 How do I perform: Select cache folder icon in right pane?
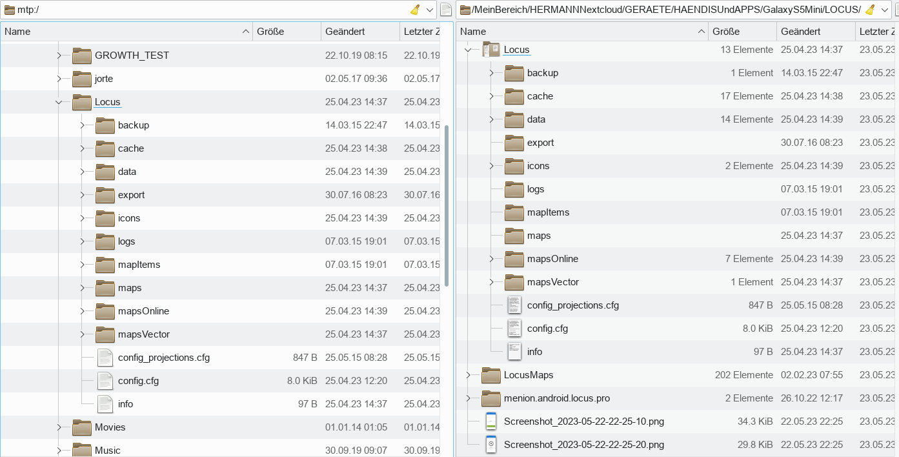pyautogui.click(x=514, y=96)
